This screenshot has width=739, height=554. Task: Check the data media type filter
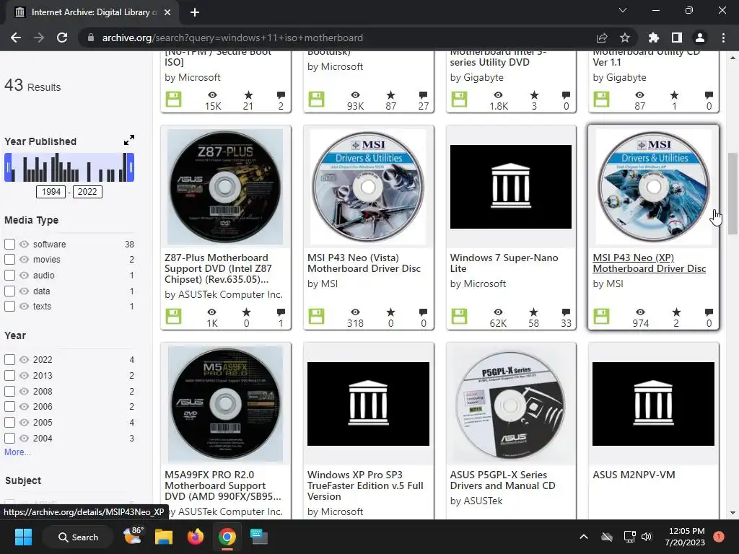pos(9,291)
